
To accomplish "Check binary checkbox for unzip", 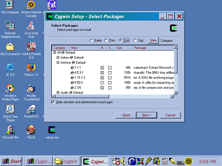I will 102,83.
